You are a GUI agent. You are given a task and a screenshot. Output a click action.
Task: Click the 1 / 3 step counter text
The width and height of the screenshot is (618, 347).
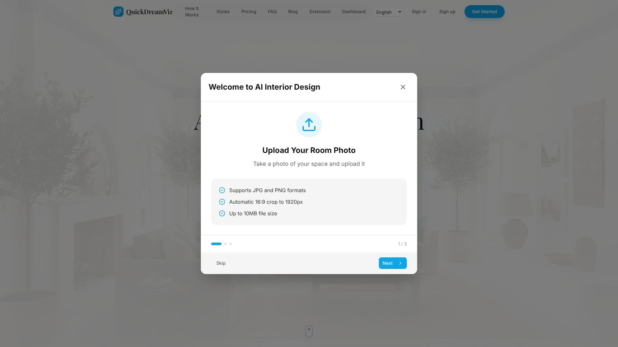(x=402, y=244)
